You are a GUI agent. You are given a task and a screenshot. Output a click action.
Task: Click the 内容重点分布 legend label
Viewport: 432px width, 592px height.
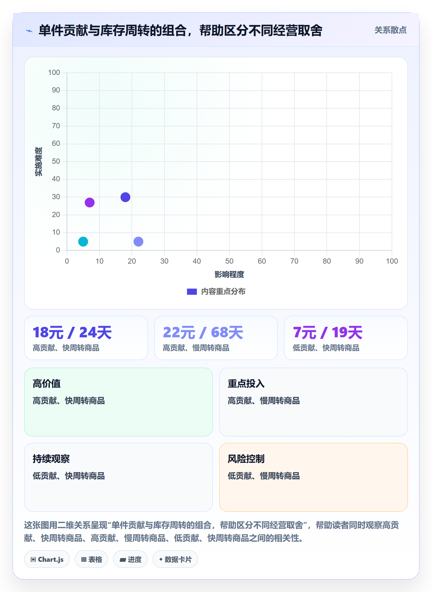pyautogui.click(x=223, y=292)
